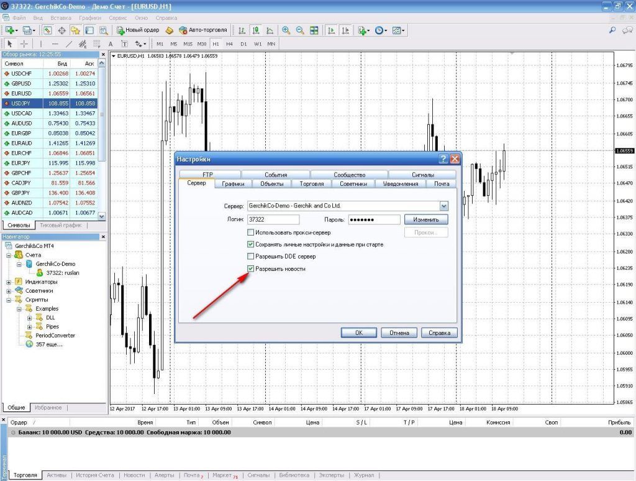
Task: Open the Сервис menu
Action: pyautogui.click(x=117, y=18)
